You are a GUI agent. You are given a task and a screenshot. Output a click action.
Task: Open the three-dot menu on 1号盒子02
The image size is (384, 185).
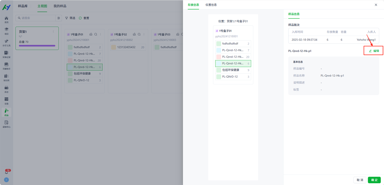[x=144, y=34]
